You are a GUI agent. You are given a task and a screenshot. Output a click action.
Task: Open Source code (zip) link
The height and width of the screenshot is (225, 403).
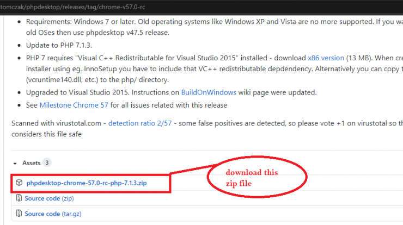tap(49, 198)
